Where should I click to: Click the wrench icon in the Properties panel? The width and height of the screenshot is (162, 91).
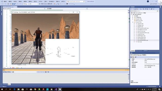click(136, 57)
